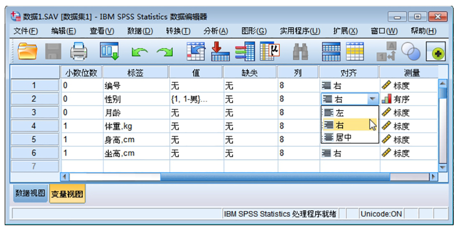
Task: Open the 转换(T) menu
Action: [178, 31]
